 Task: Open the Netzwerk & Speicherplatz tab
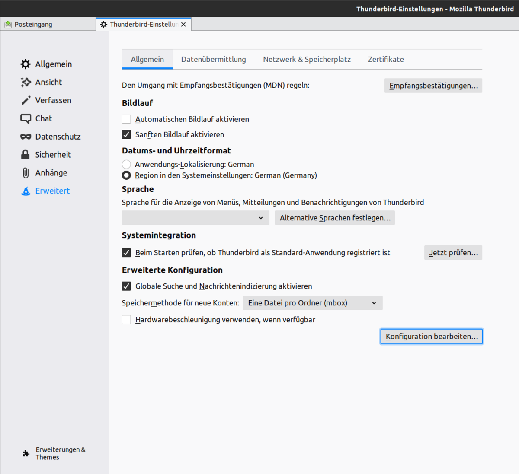tap(307, 60)
